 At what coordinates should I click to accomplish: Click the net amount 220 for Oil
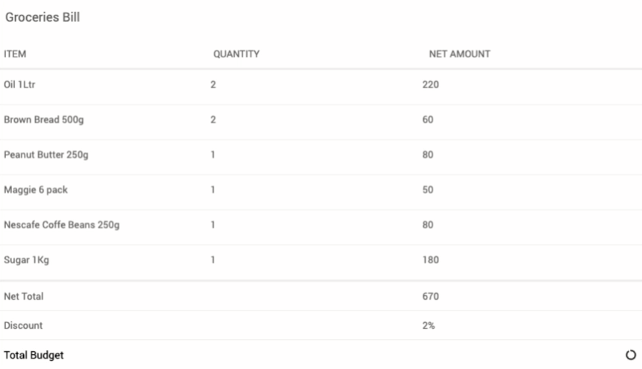tap(430, 85)
